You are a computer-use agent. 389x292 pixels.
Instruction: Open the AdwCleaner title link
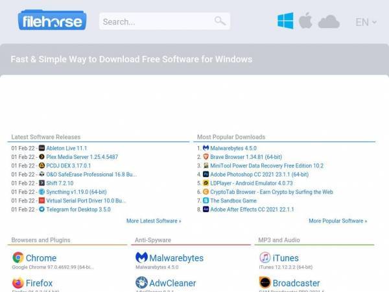tap(172, 283)
